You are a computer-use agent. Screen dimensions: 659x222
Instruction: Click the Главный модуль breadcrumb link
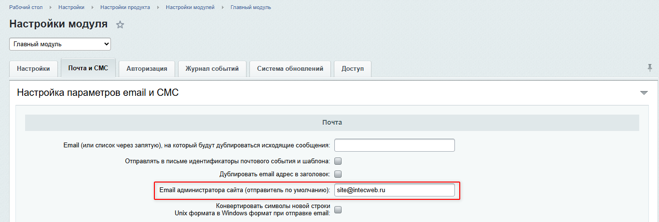pyautogui.click(x=250, y=7)
